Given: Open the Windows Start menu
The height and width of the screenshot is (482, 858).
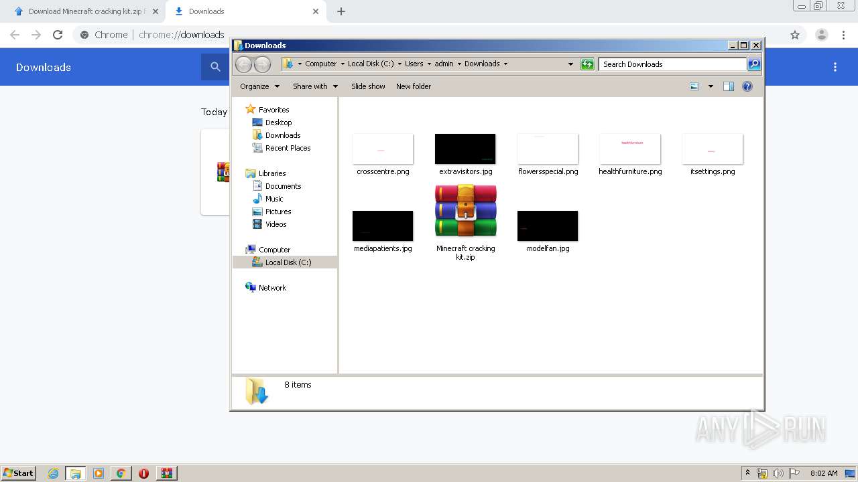Looking at the screenshot, I should (18, 473).
